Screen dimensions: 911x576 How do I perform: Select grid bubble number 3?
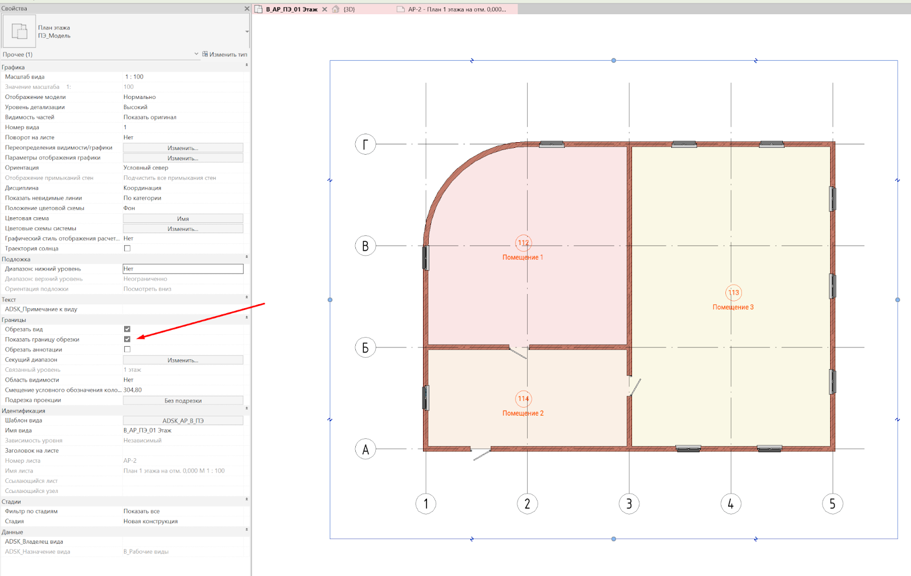pyautogui.click(x=629, y=504)
